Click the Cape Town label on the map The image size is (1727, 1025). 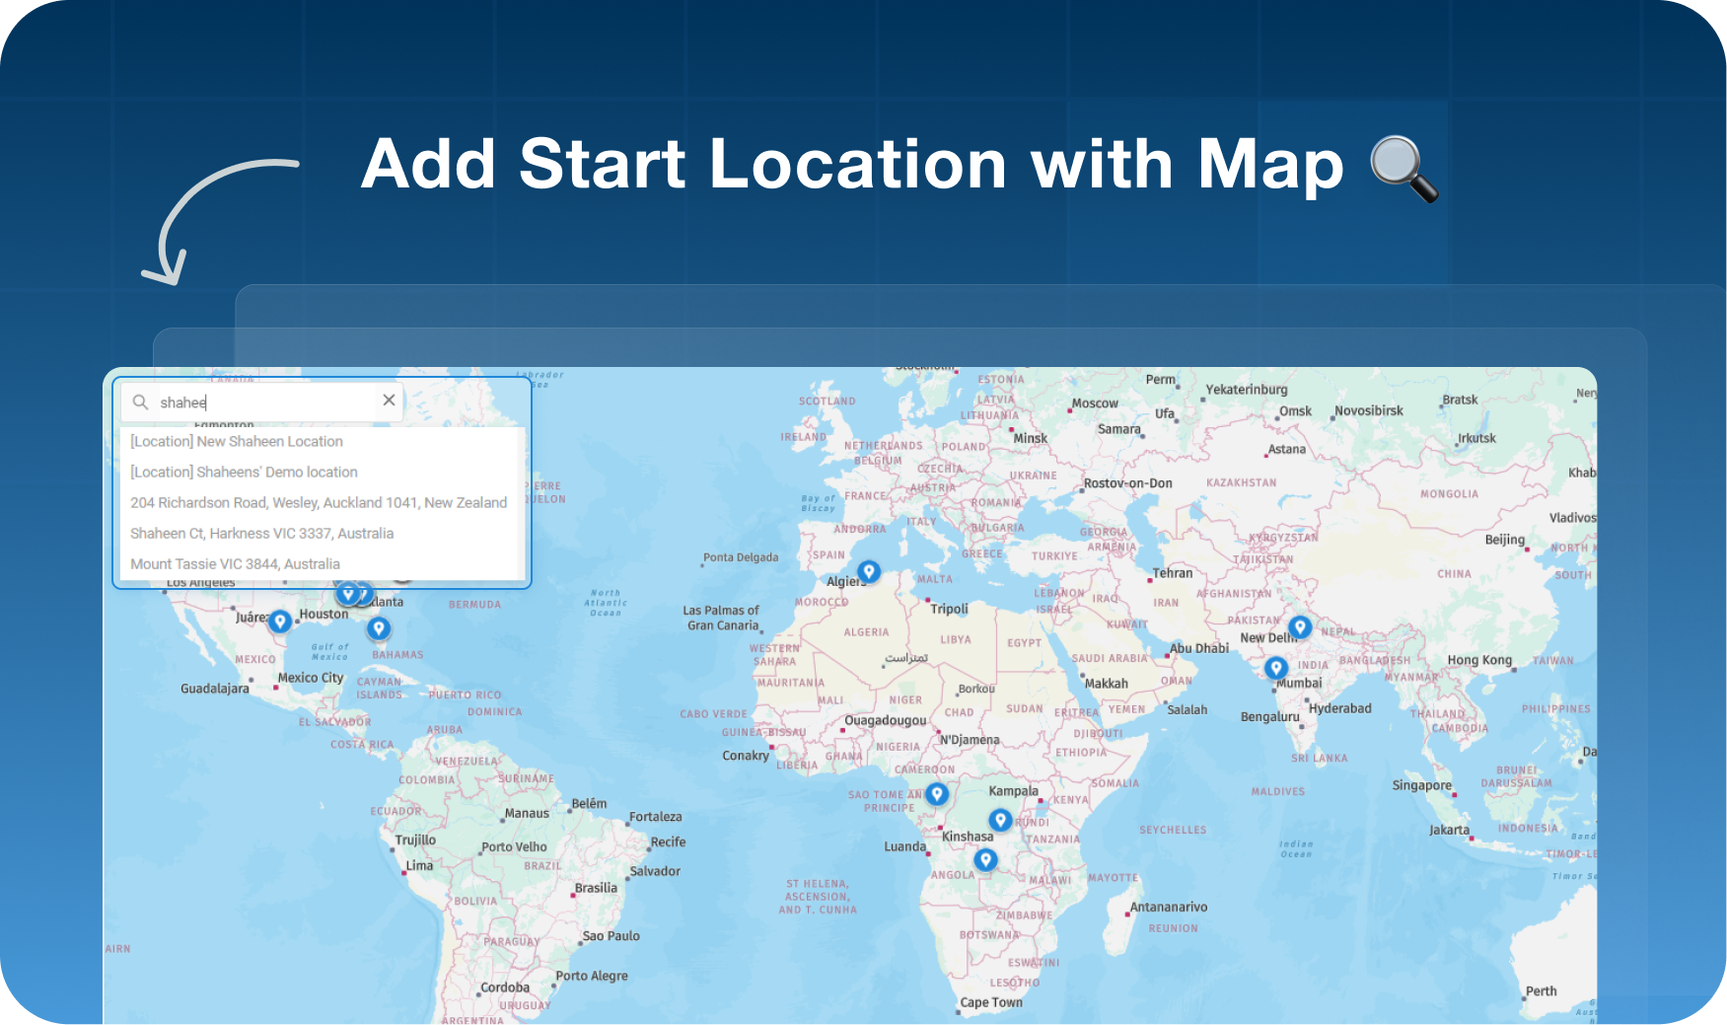(x=991, y=1002)
